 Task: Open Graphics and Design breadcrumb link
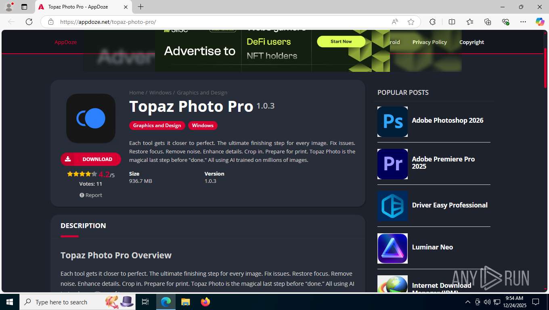[x=202, y=92]
